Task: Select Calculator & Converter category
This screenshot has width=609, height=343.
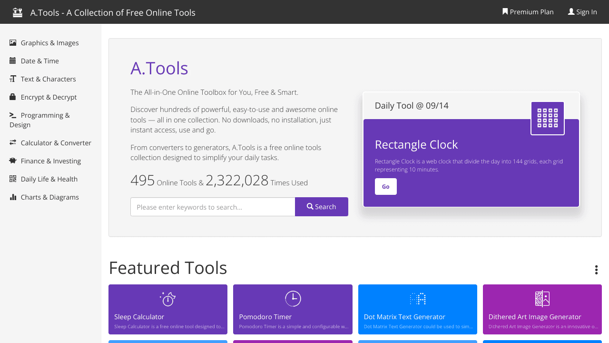Action: [56, 143]
